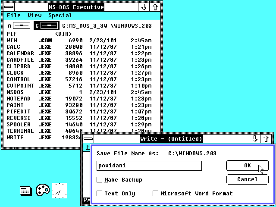This screenshot has width=276, height=207.
Task: Select drive A icon in MS-DOS Executive
Action: pyautogui.click(x=21, y=26)
